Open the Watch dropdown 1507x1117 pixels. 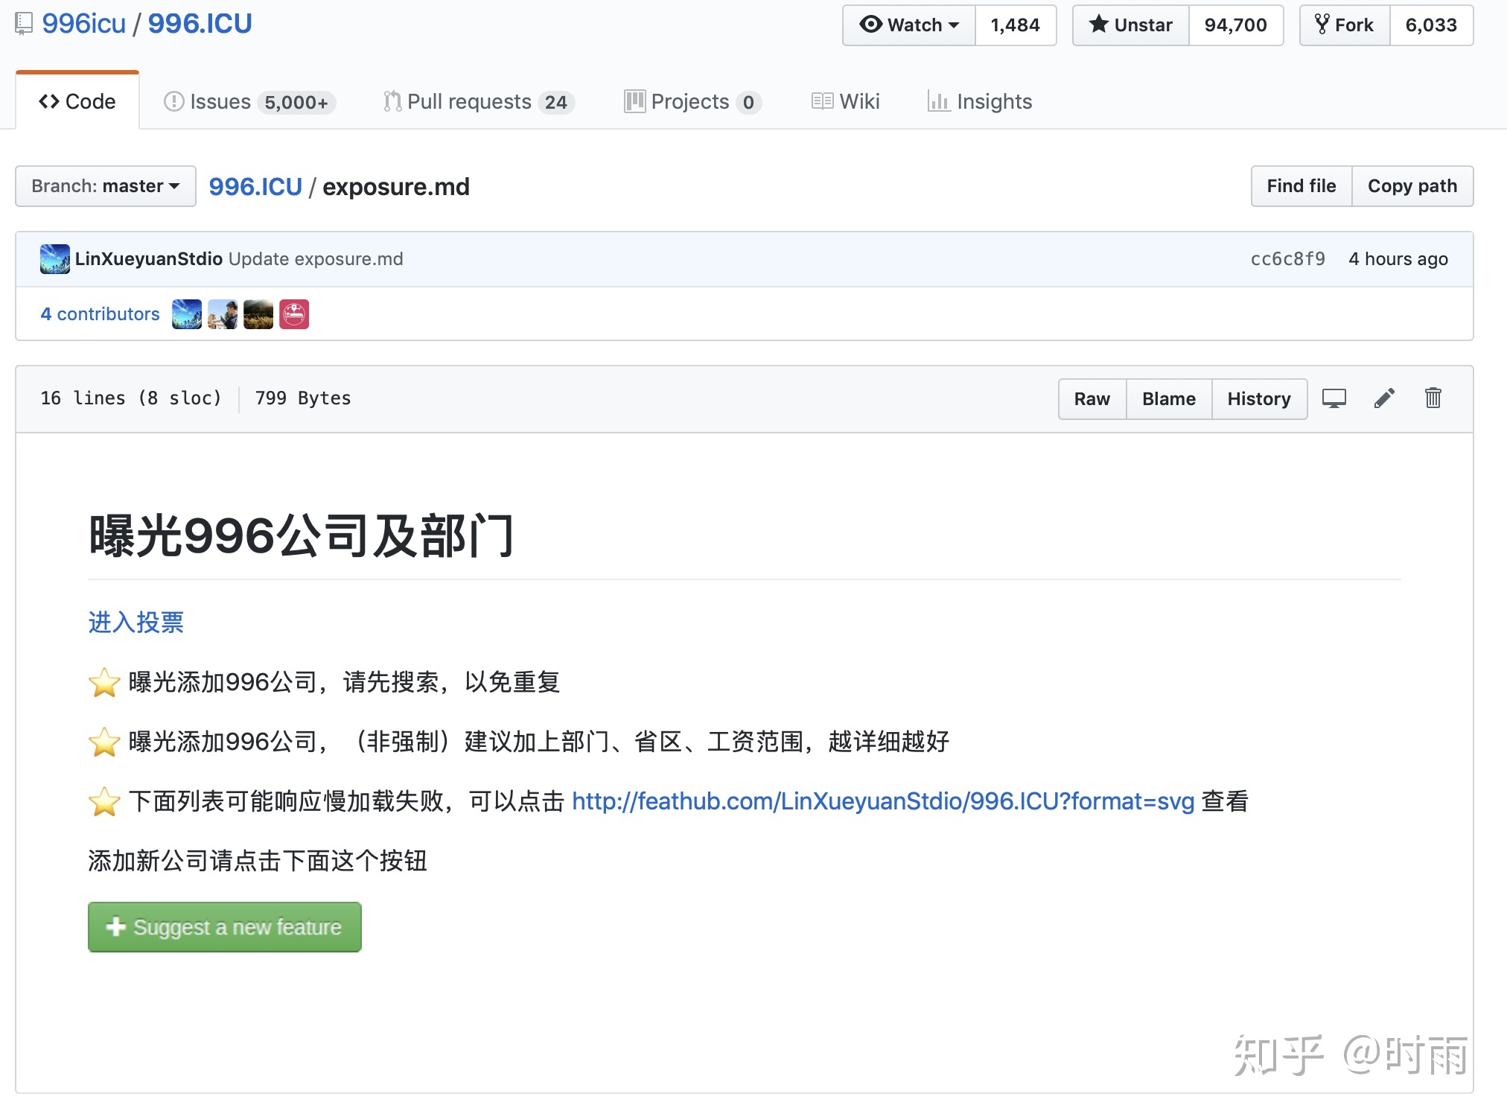[x=909, y=25]
